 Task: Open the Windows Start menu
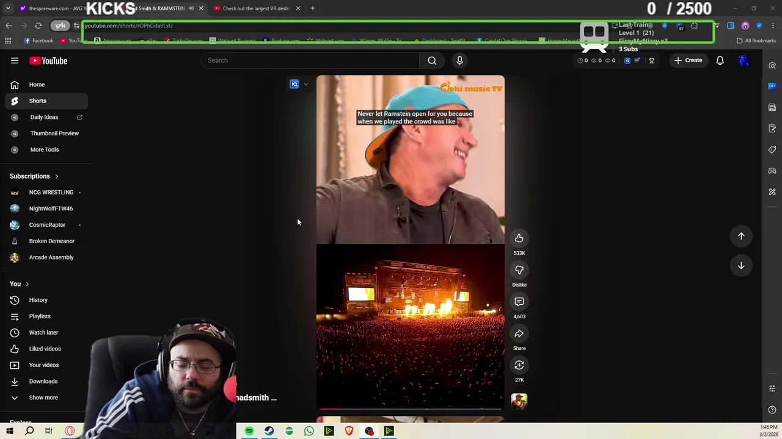9,431
